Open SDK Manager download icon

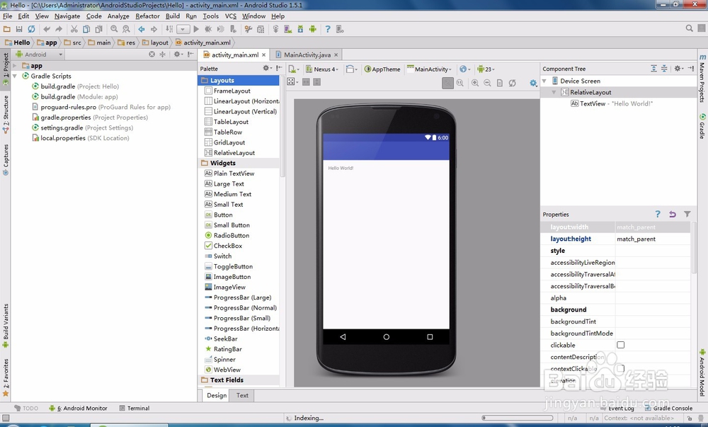(300, 29)
